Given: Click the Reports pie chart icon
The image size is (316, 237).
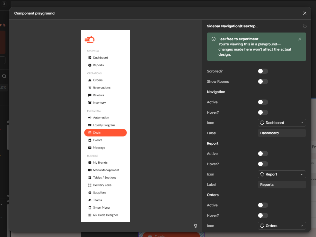Looking at the screenshot, I should [x=90, y=65].
